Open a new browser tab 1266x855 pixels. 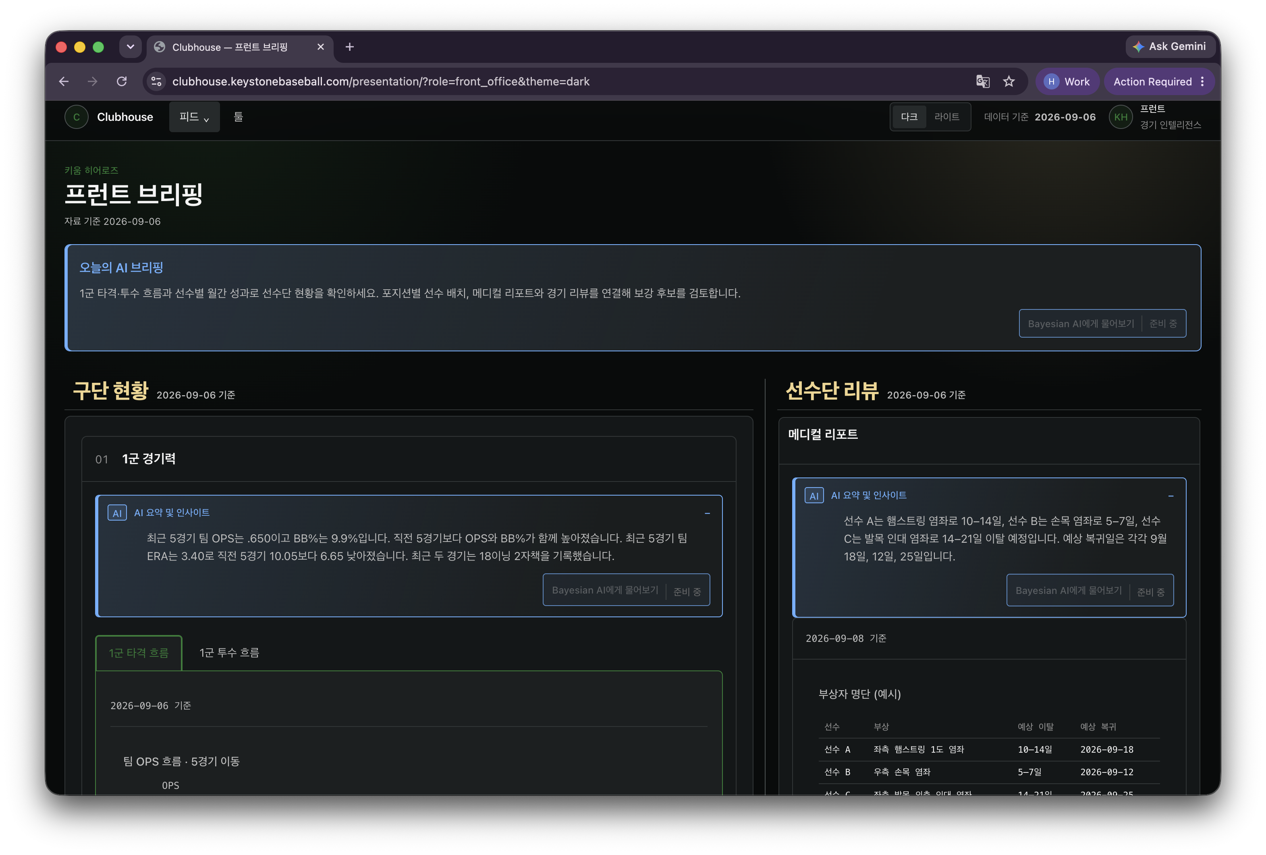pyautogui.click(x=350, y=47)
